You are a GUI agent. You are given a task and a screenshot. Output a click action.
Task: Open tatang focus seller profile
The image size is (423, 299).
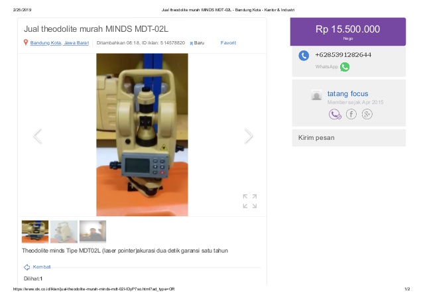pyautogui.click(x=347, y=93)
